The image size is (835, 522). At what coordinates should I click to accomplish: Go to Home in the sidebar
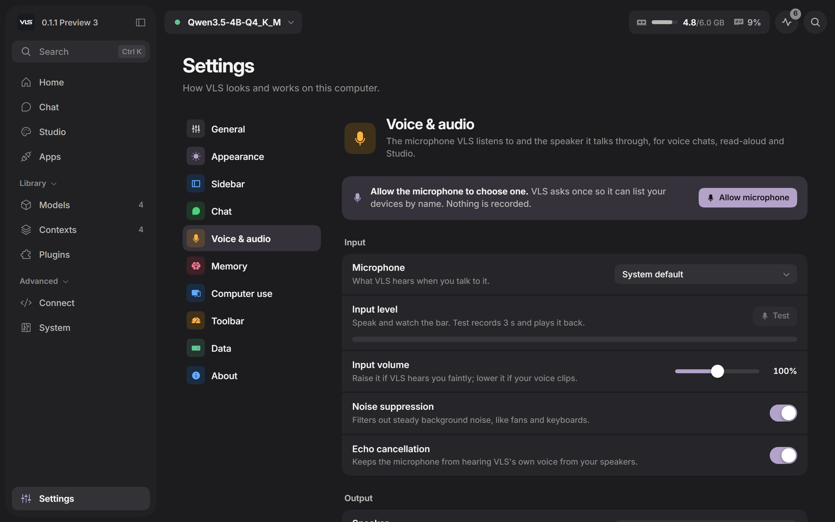pos(81,82)
